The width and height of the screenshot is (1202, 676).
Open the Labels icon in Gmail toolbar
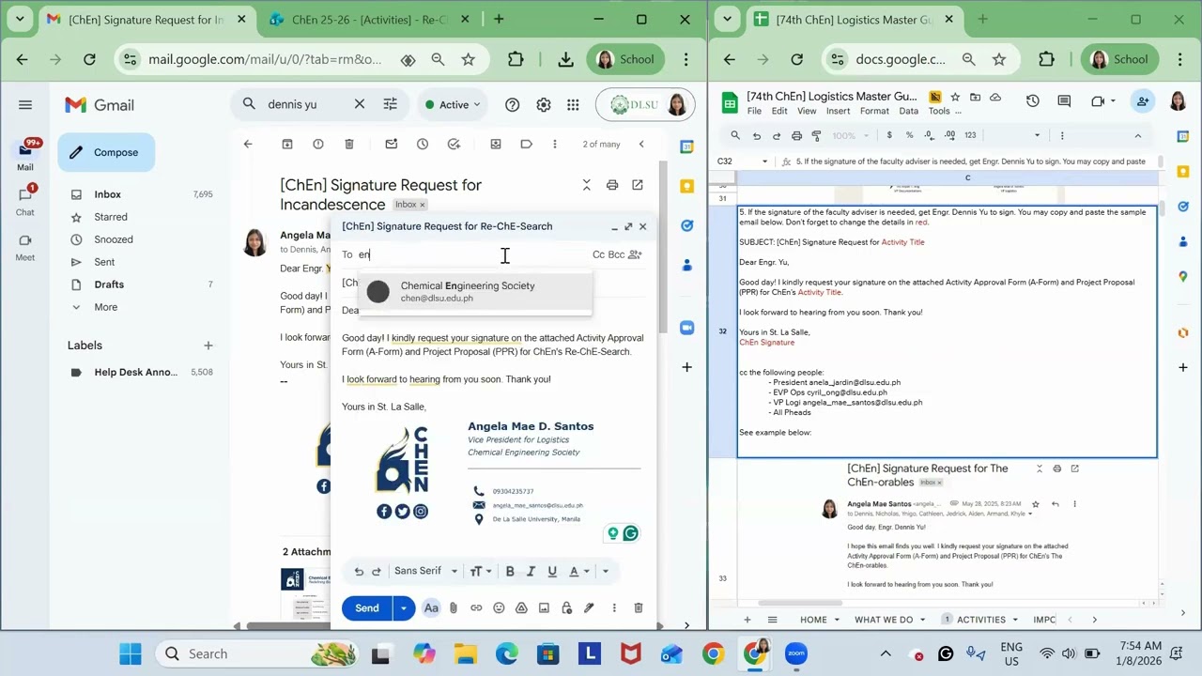click(x=527, y=144)
